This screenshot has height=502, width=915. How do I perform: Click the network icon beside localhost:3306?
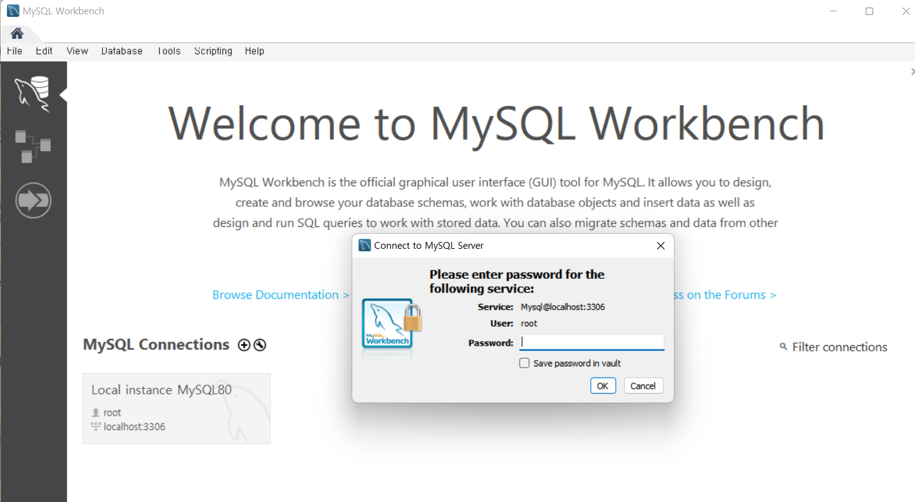click(96, 426)
